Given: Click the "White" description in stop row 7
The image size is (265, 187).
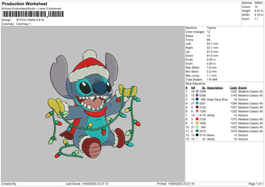Looking at the screenshot, I should pos(211,115).
